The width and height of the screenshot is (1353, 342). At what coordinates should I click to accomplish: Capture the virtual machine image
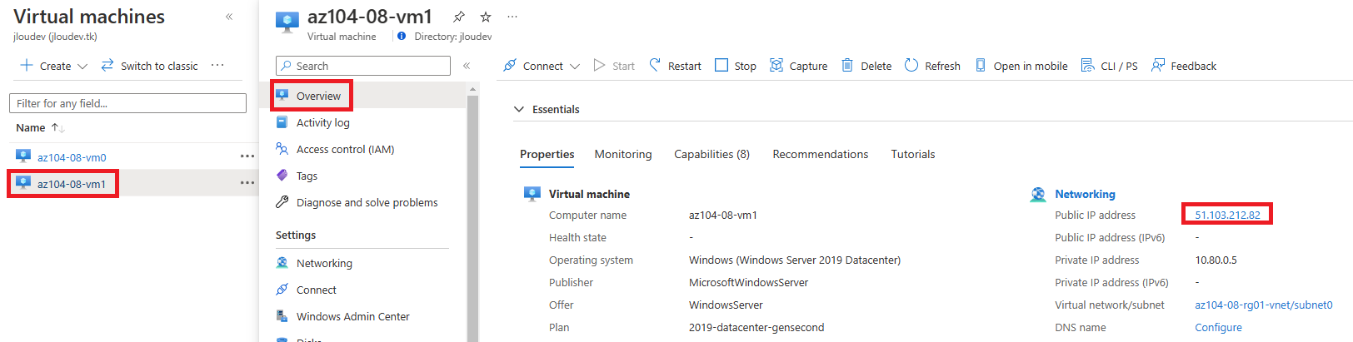click(798, 66)
